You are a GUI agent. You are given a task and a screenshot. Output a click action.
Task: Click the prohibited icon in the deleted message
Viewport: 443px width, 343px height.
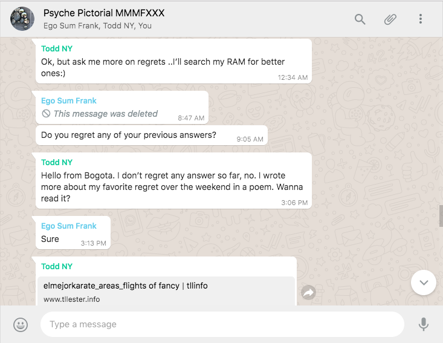[46, 114]
